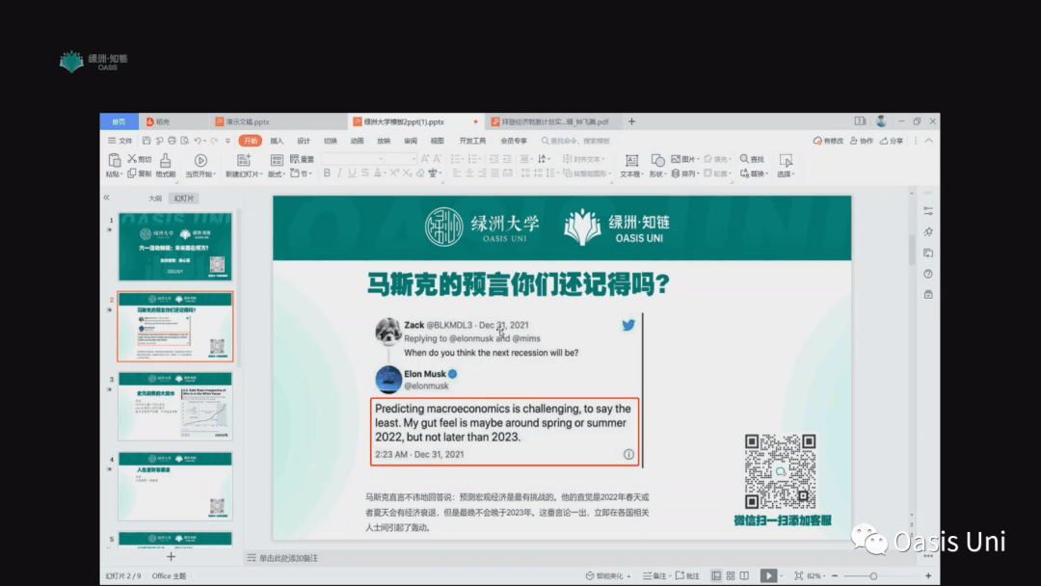
Task: Toggle Underline formatting
Action: (352, 173)
